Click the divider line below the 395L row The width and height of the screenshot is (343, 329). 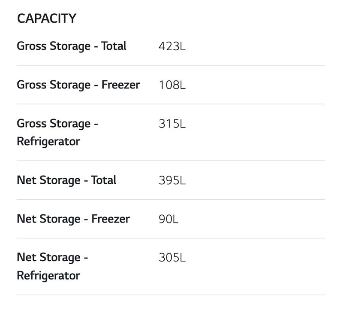[171, 199]
